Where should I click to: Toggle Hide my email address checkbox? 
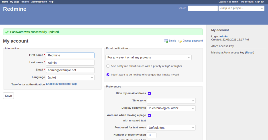(x=149, y=93)
